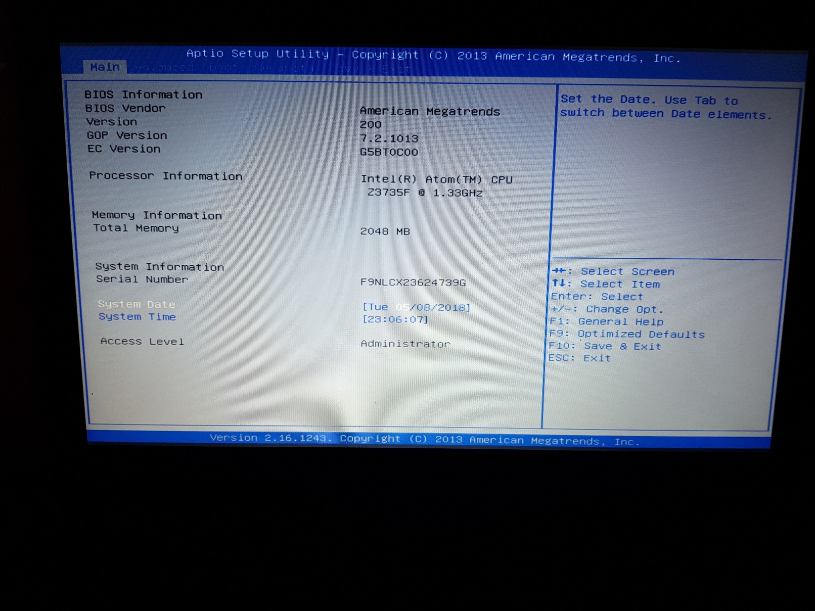Click the weekday 'Tue' in the date value
Viewport: 815px width, 611px height.
tap(377, 307)
